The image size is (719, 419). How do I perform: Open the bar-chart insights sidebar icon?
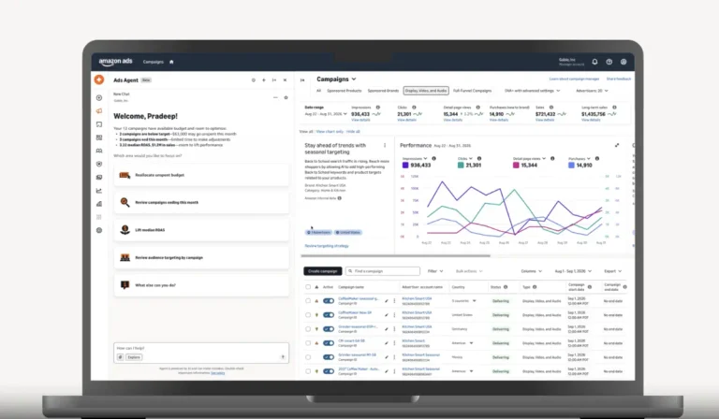(99, 204)
